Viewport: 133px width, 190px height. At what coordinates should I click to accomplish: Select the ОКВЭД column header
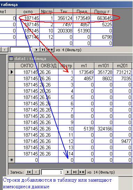tap(48, 66)
